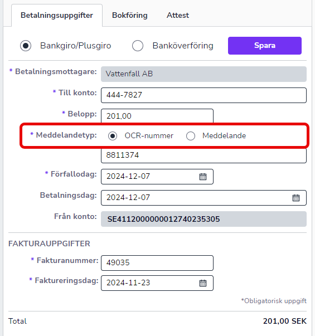Open the Betalningsdag calendar picker icon
The width and height of the screenshot is (315, 336).
click(296, 198)
